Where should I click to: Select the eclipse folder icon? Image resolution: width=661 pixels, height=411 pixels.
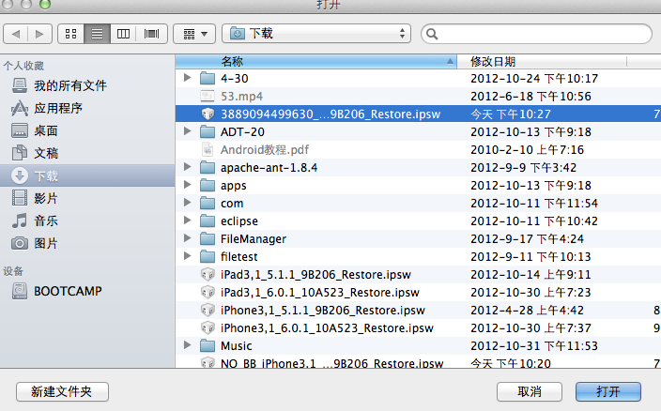pyautogui.click(x=208, y=221)
